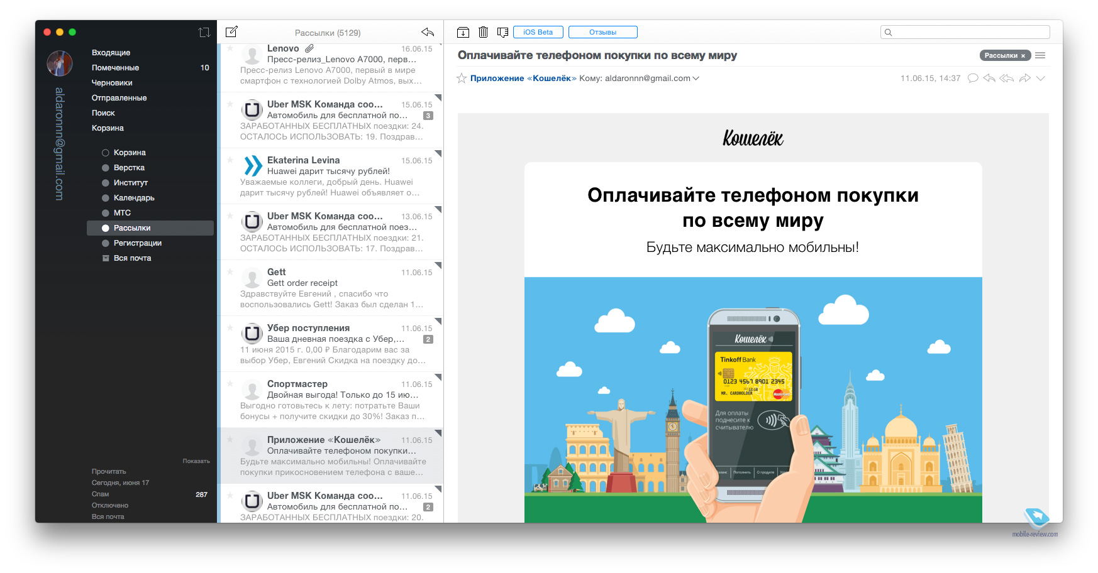The image size is (1098, 573).
Task: Toggle the star on Убер поступления message
Action: 230,328
